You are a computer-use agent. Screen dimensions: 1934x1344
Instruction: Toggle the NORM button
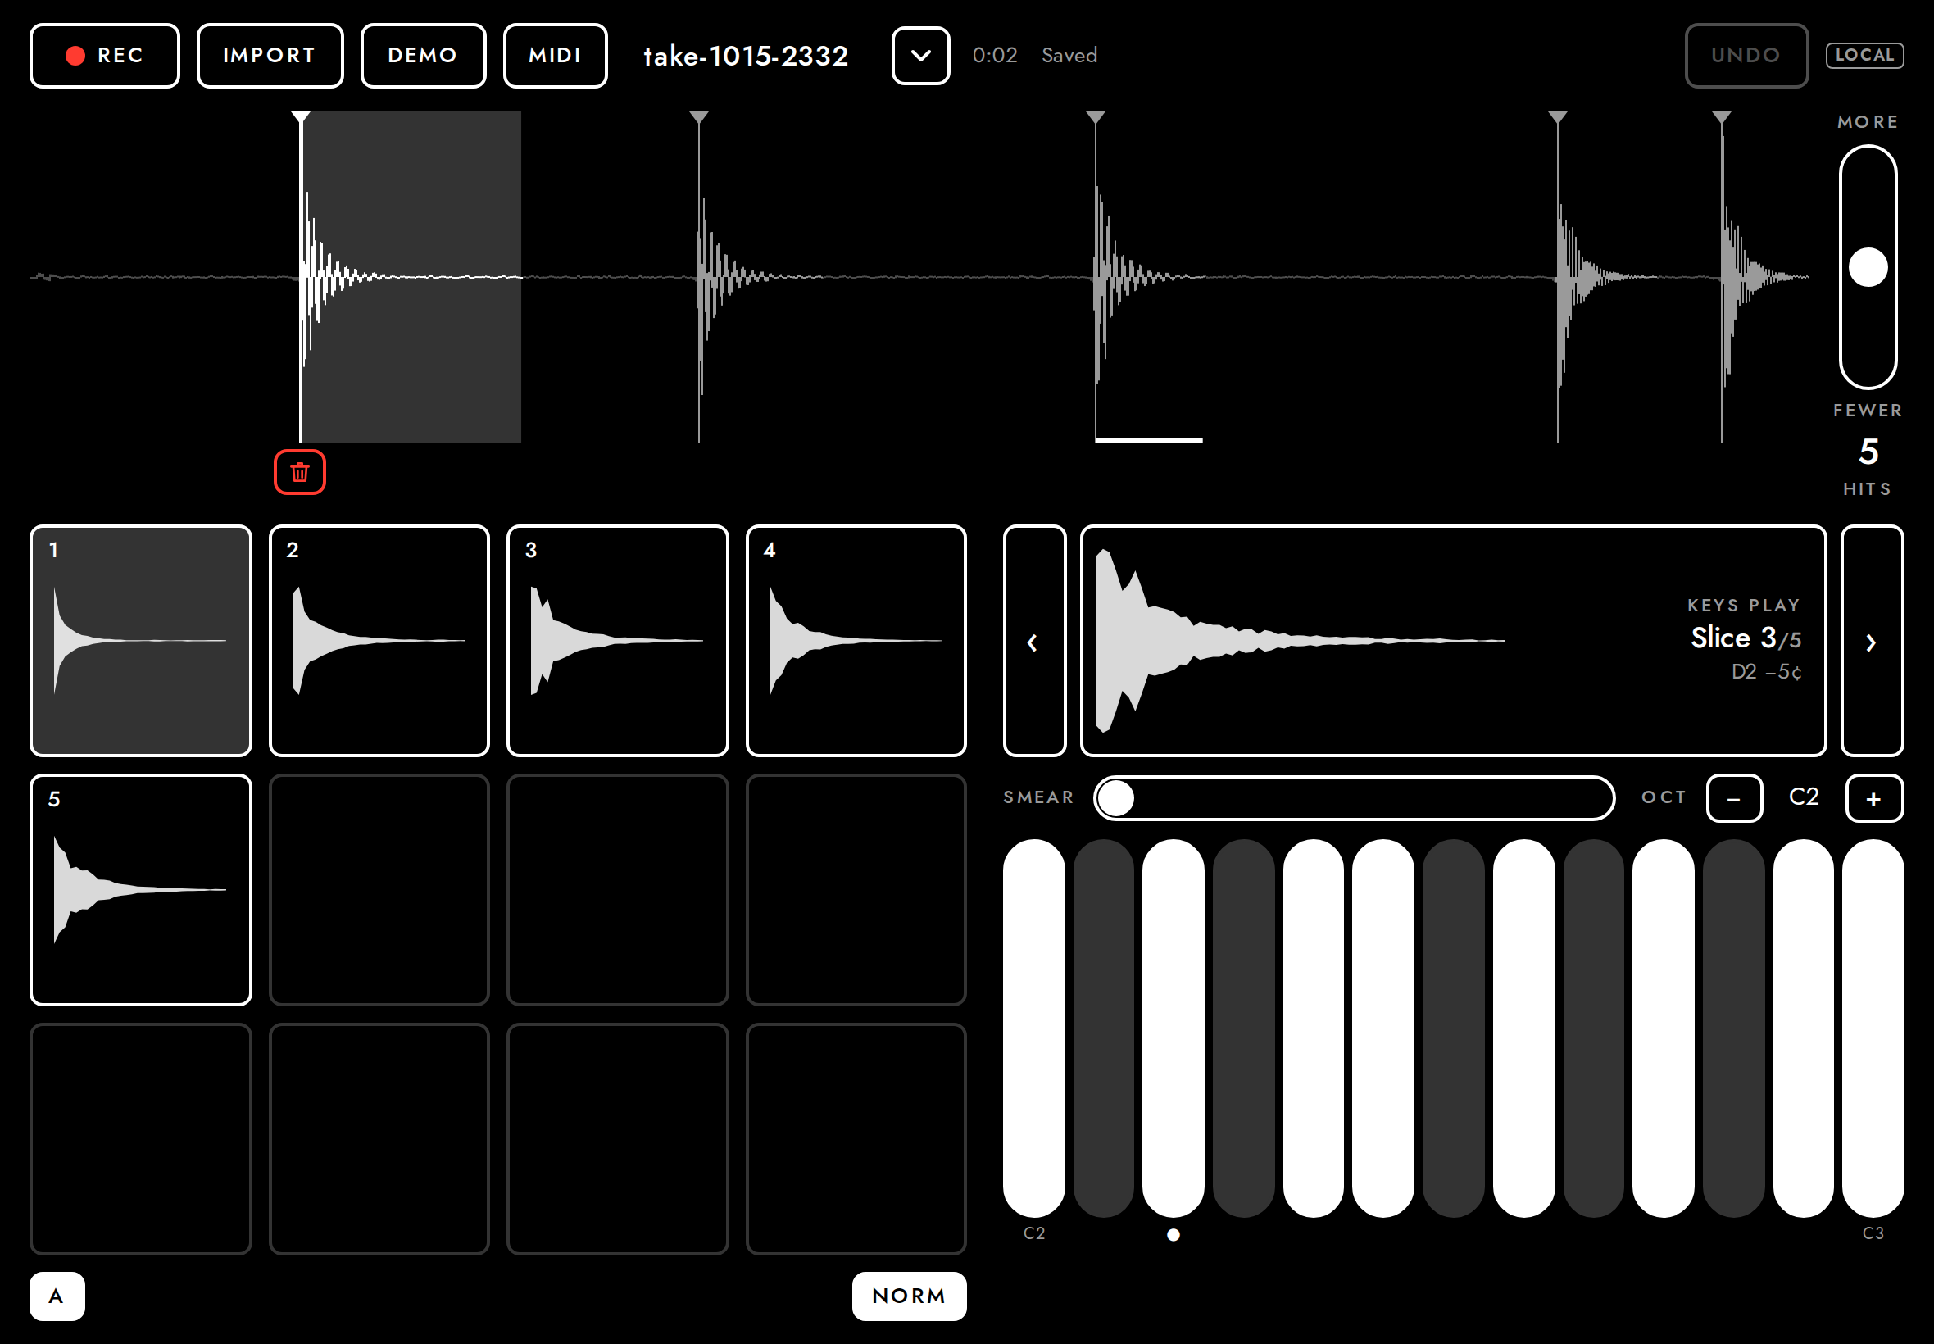click(x=910, y=1296)
